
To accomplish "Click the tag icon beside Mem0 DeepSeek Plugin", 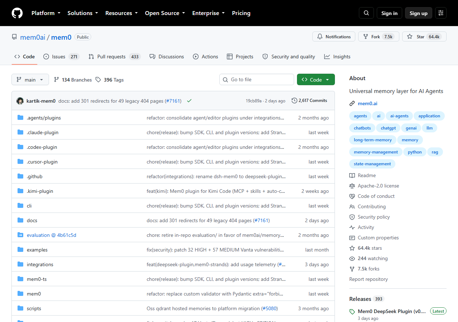I will 352,312.
